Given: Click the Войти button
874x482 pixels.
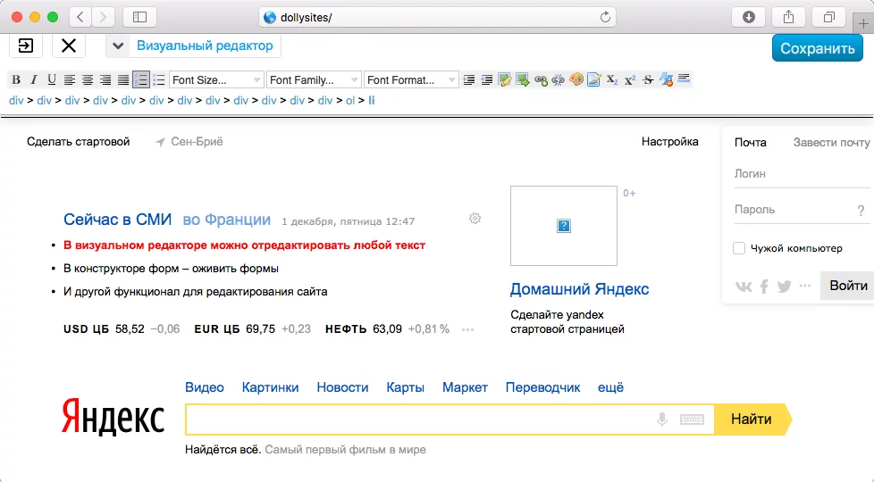Looking at the screenshot, I should pyautogui.click(x=848, y=286).
